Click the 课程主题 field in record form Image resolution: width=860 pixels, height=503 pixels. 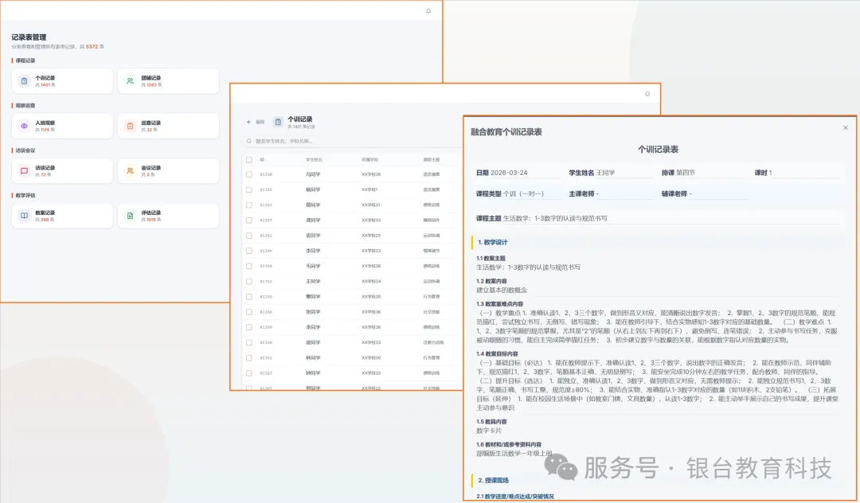tap(658, 218)
